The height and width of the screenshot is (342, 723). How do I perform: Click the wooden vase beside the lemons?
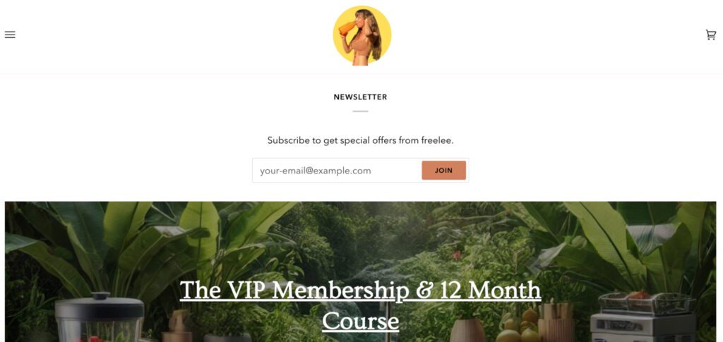click(x=467, y=330)
